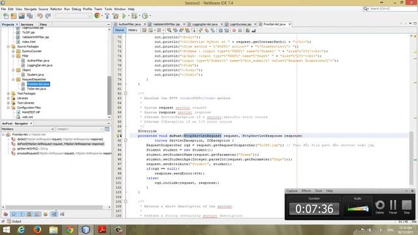Switch to the LoggingServlet.java editor tab
The width and height of the screenshot is (418, 235).
click(x=204, y=24)
